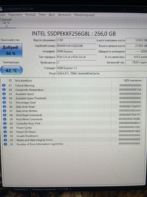The image size is (147, 197).
Task: Click the disk title INTEL SSDPEKKF256G8L
Action: [x=74, y=33]
